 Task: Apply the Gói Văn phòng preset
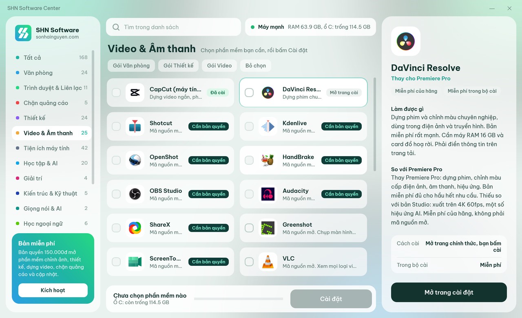(131, 66)
